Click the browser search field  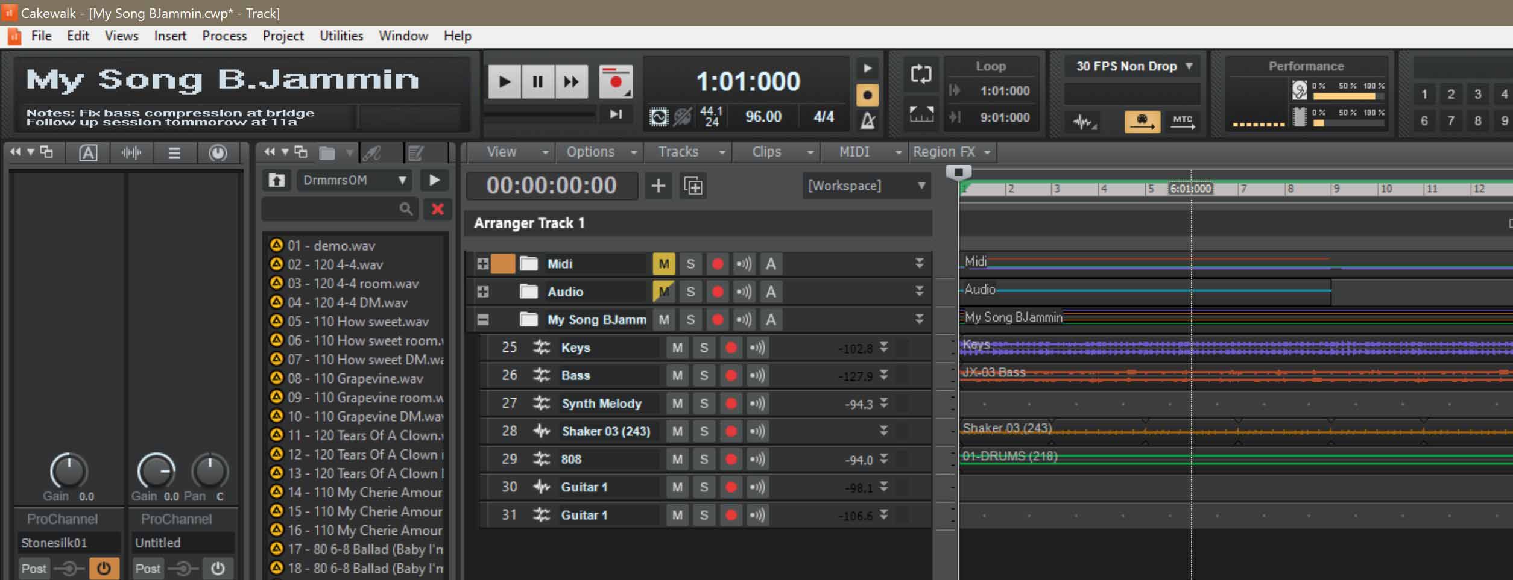click(x=340, y=209)
